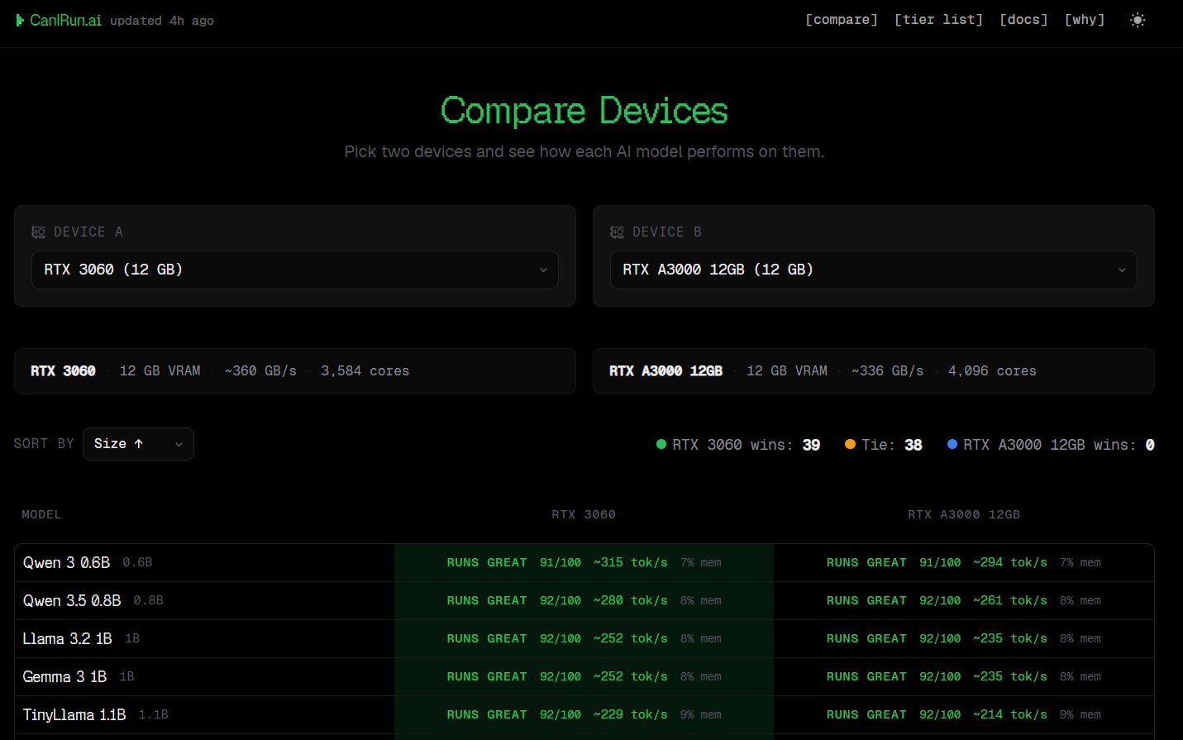Go to the [tier list] page

[x=938, y=20]
